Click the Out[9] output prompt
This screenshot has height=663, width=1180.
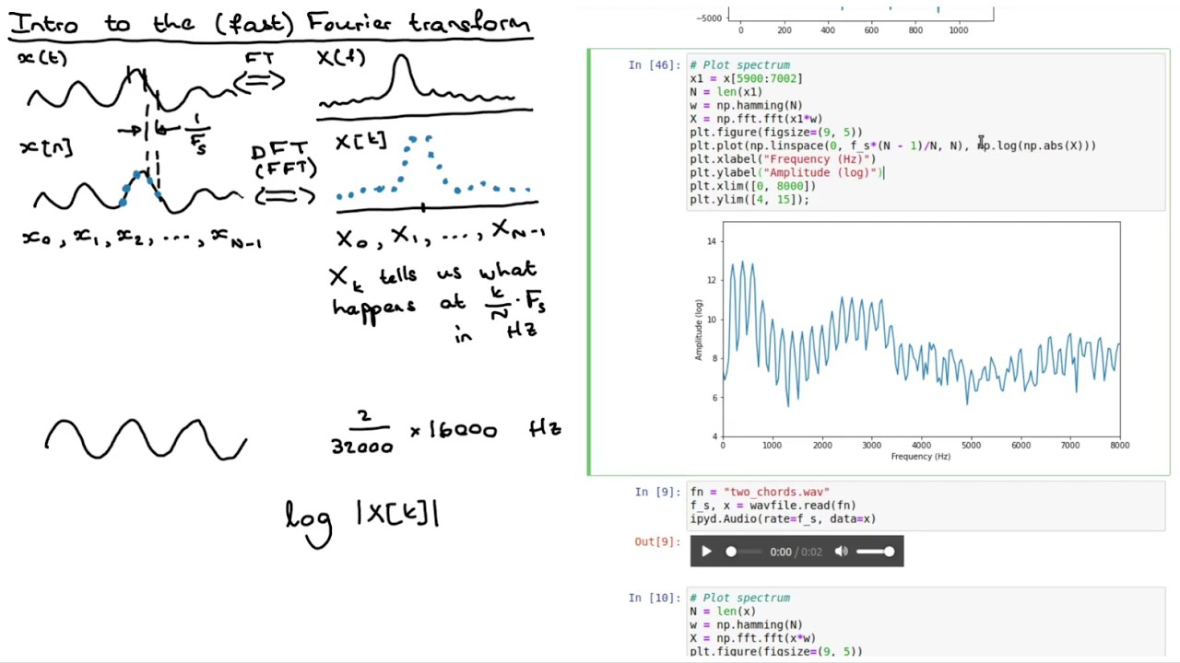click(657, 541)
